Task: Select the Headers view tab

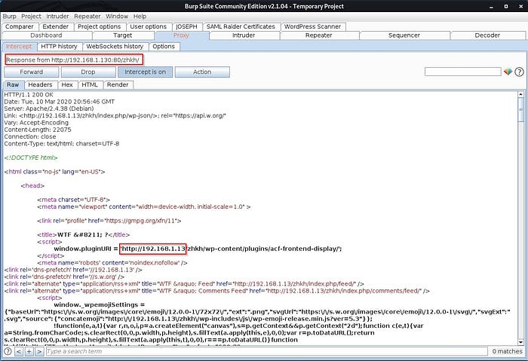Action: point(40,84)
